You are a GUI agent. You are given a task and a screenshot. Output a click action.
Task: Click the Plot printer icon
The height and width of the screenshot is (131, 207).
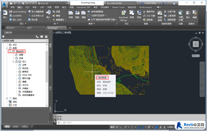[x=23, y=3]
